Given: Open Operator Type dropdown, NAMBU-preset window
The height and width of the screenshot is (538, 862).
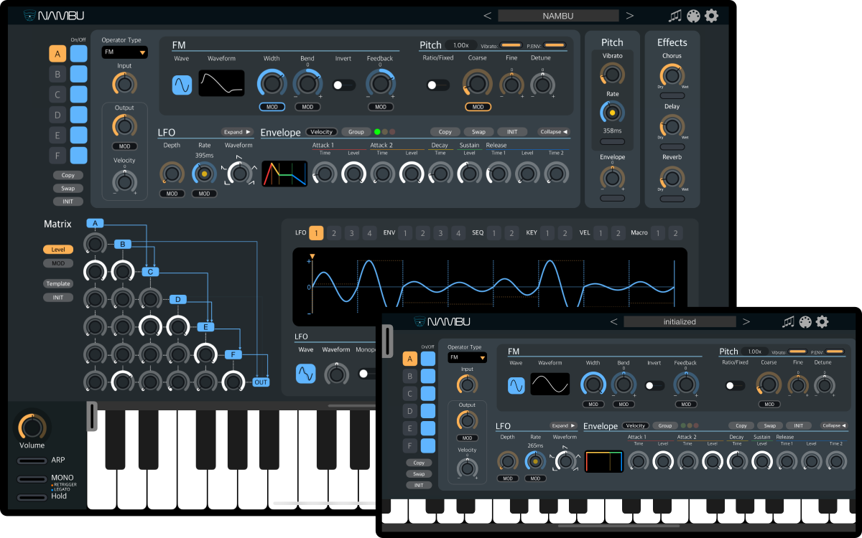Looking at the screenshot, I should click(124, 52).
